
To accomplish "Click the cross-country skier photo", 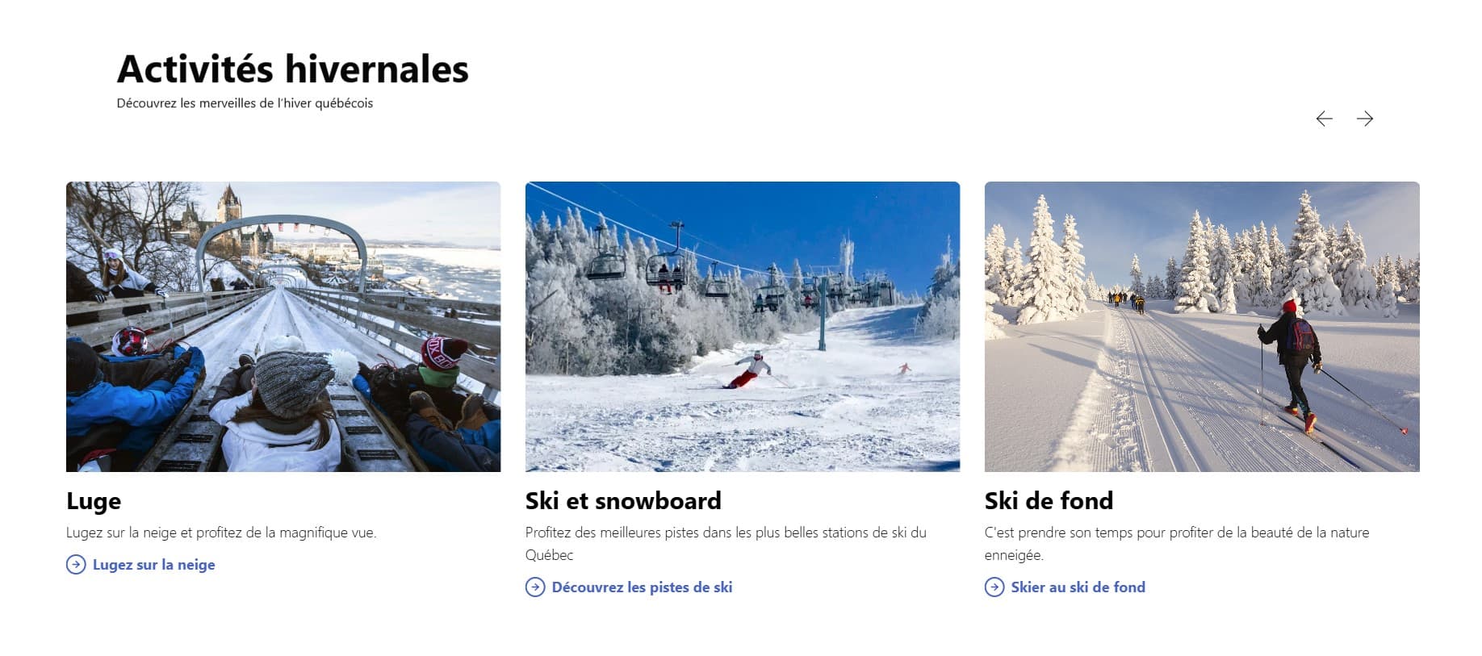I will tap(1201, 326).
